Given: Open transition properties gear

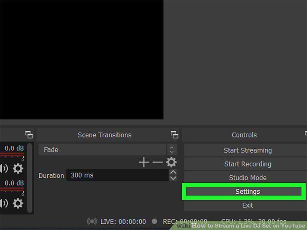Looking at the screenshot, I should coord(171,162).
